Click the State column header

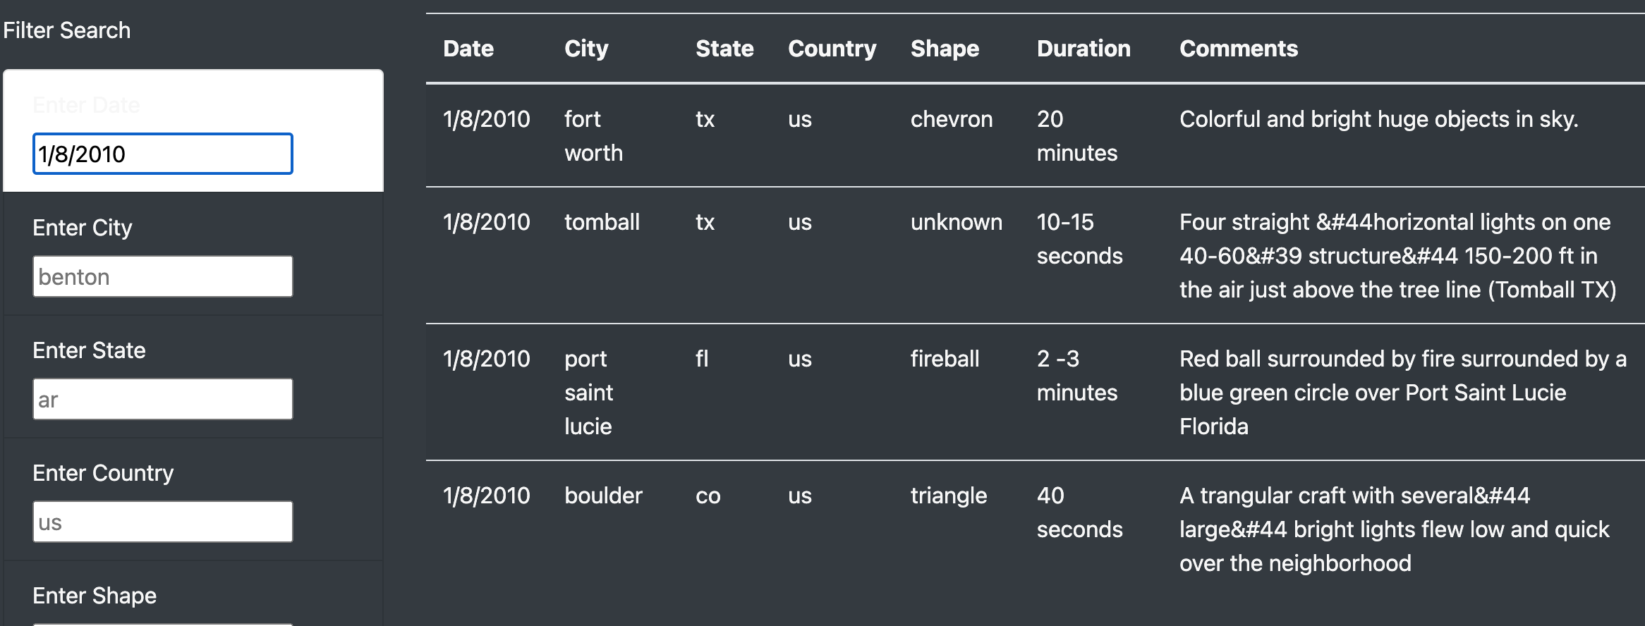click(724, 49)
